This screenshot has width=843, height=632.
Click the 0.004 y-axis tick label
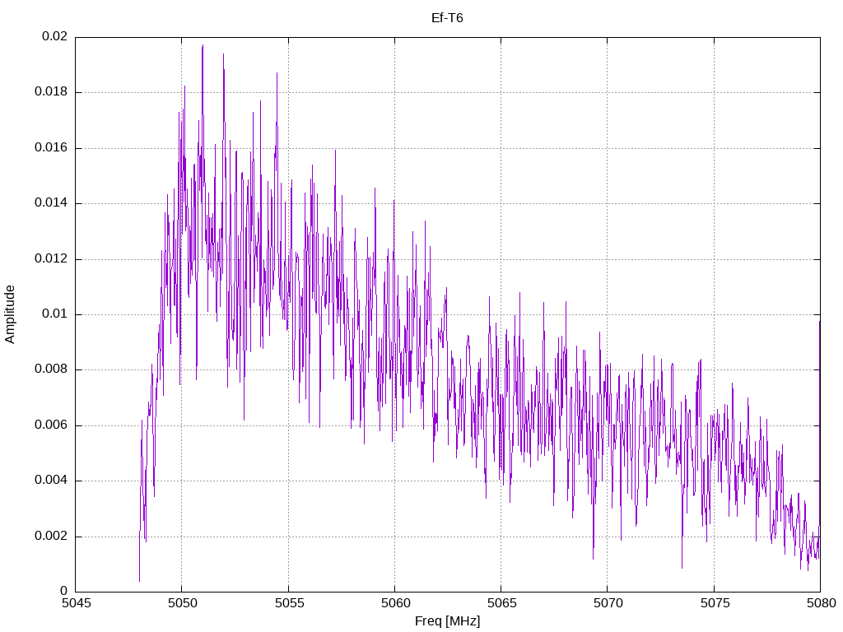pos(52,481)
